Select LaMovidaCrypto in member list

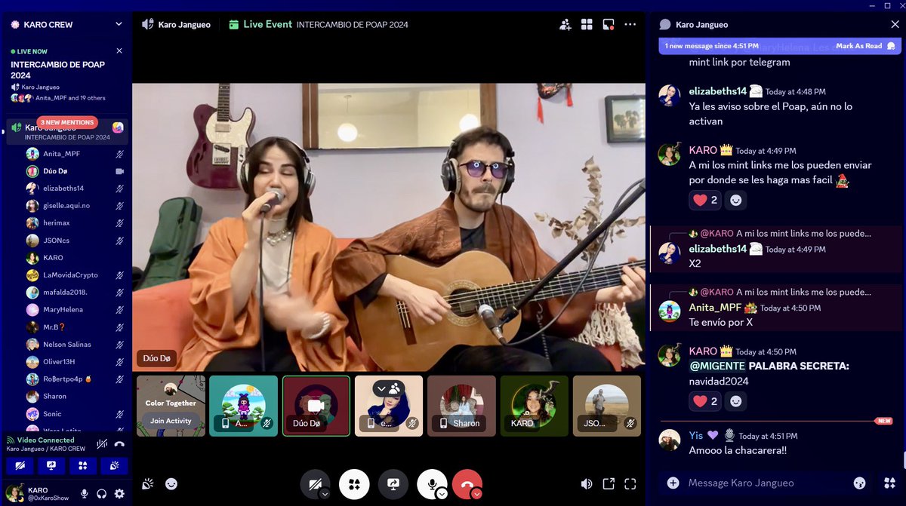click(x=75, y=275)
